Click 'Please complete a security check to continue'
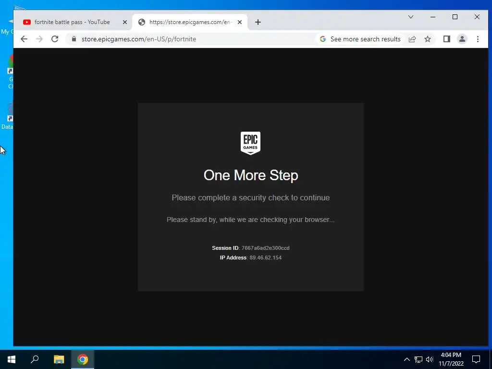 pos(251,197)
